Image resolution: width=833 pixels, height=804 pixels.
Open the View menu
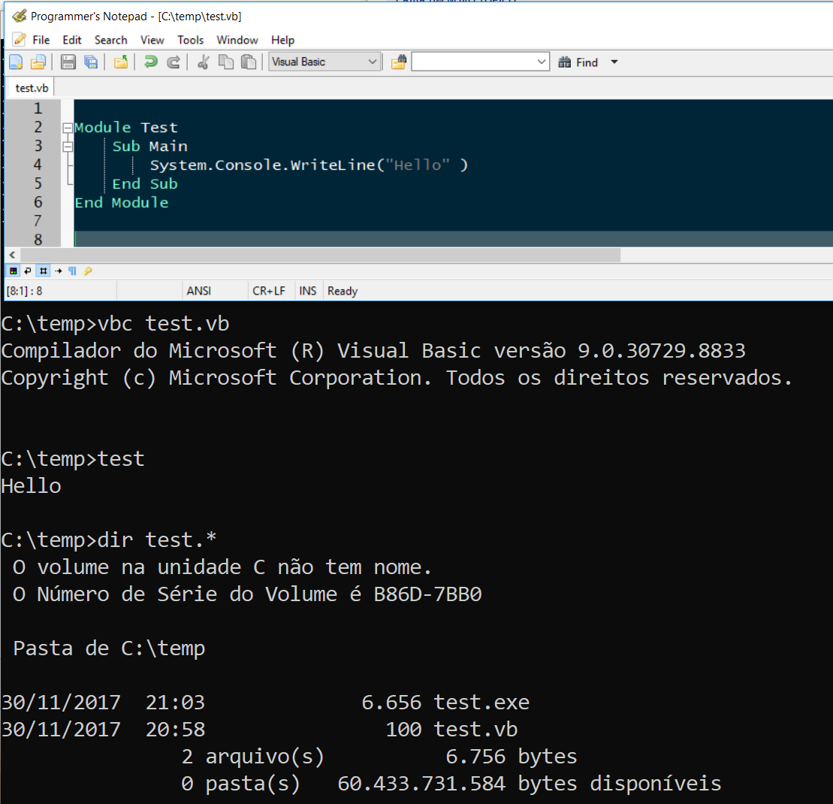click(152, 40)
